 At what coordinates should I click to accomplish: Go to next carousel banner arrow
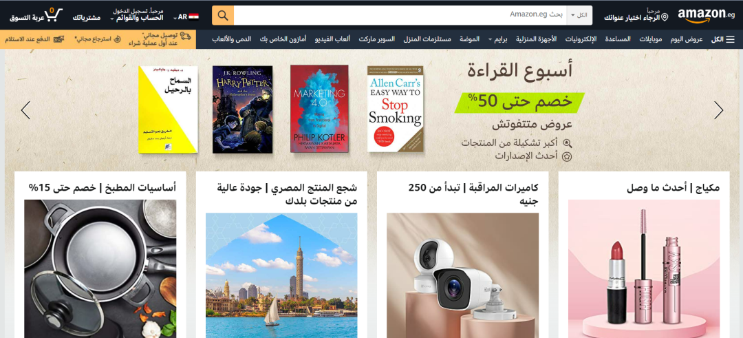(x=718, y=110)
